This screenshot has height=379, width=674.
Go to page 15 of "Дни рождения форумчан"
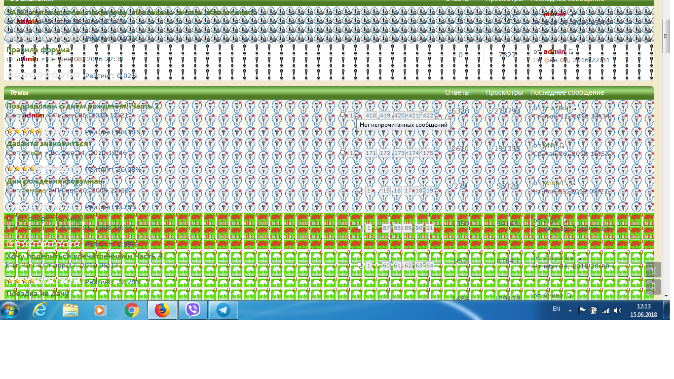pyautogui.click(x=386, y=190)
